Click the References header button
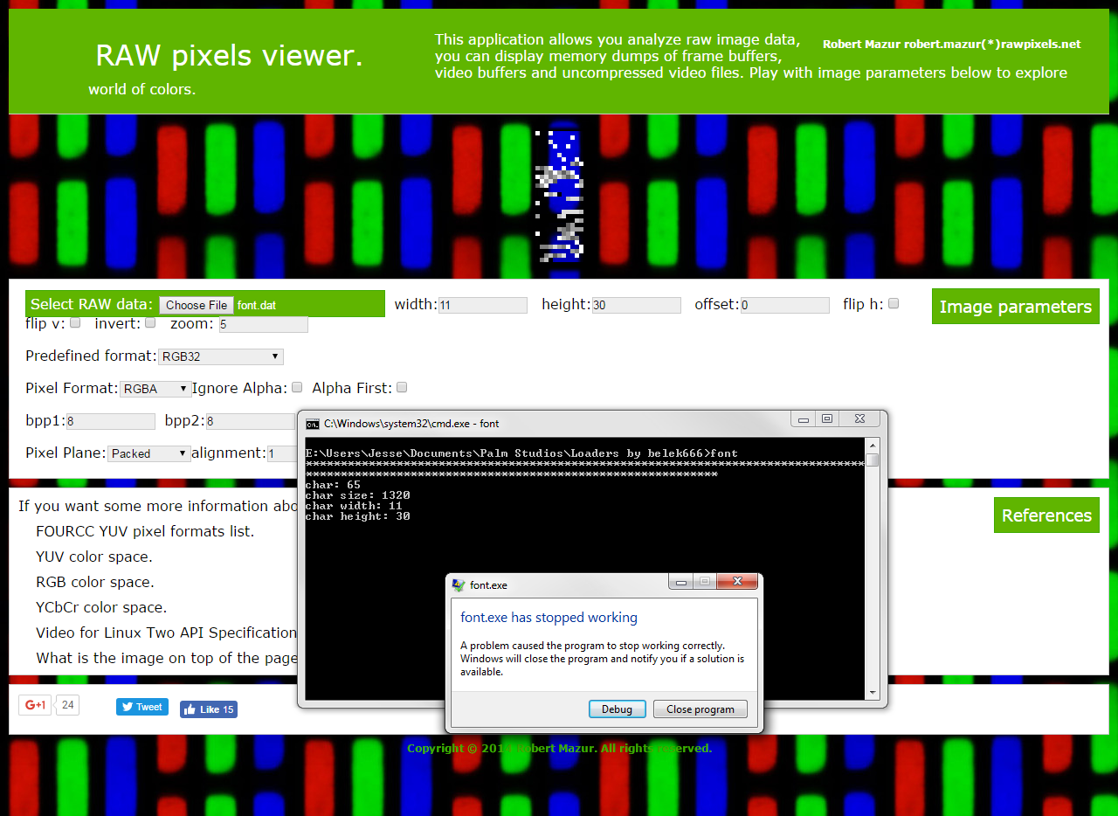1118x816 pixels. click(x=1046, y=515)
